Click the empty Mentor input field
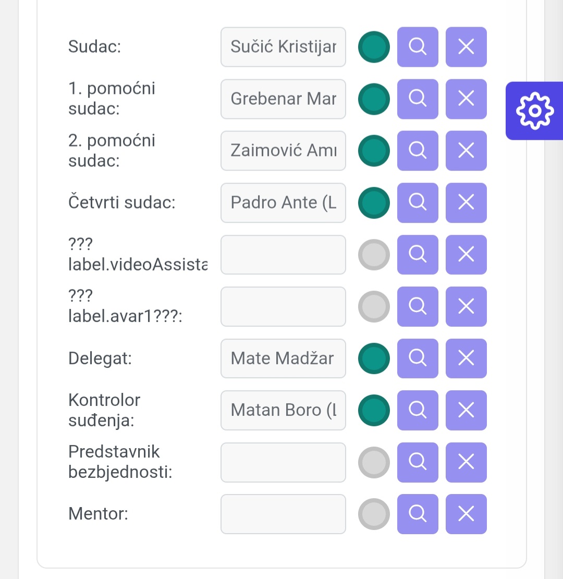563x579 pixels. [x=284, y=514]
